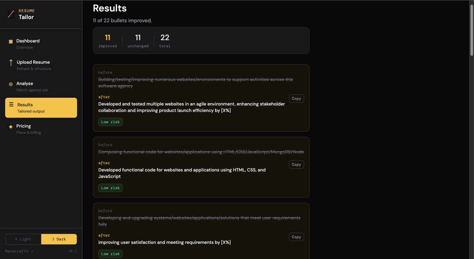Click 'improving user satisfaction and meeting requirements' text
Screen dimensions: 474x259
(x=164, y=242)
